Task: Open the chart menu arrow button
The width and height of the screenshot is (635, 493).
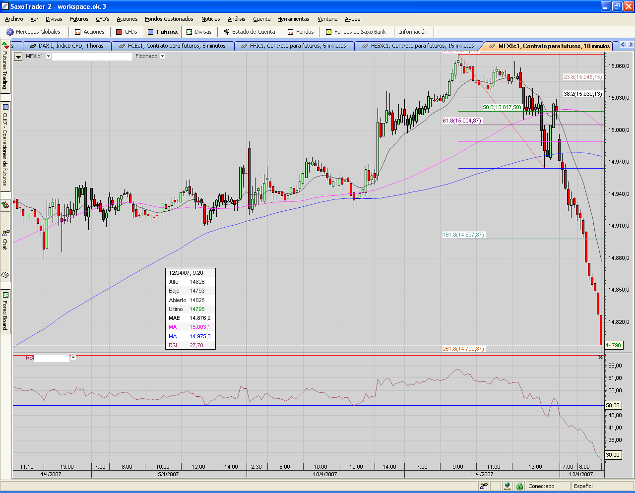Action: (x=18, y=57)
